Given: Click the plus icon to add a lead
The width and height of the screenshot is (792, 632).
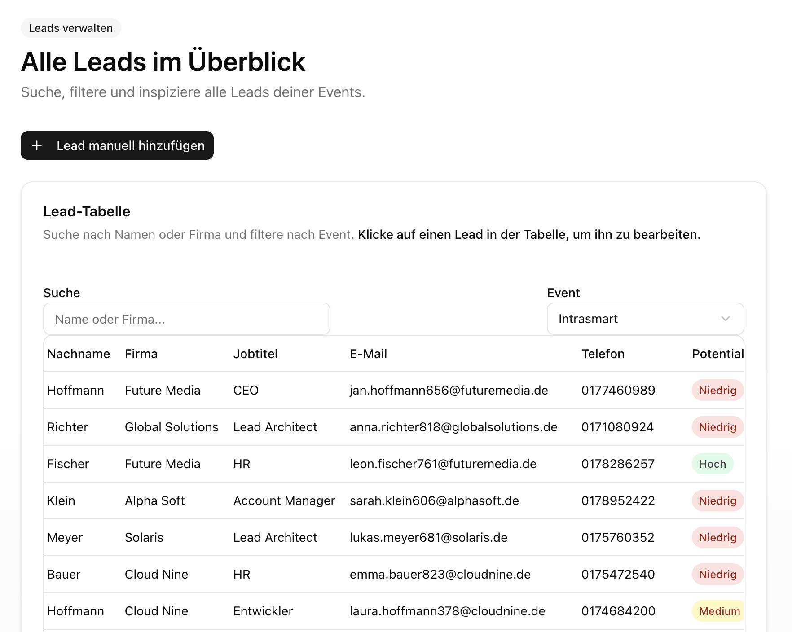Looking at the screenshot, I should pos(37,145).
